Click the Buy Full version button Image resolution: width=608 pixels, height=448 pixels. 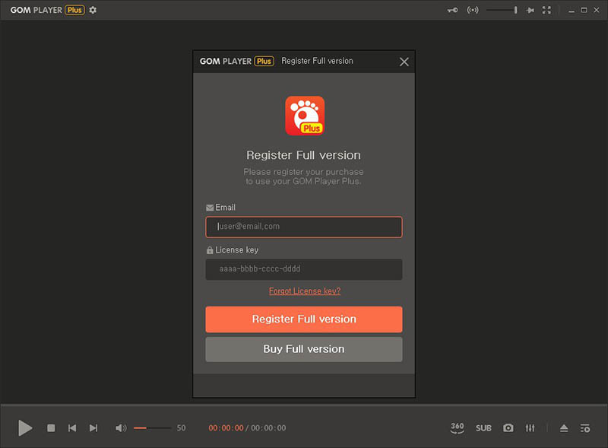[x=304, y=349]
